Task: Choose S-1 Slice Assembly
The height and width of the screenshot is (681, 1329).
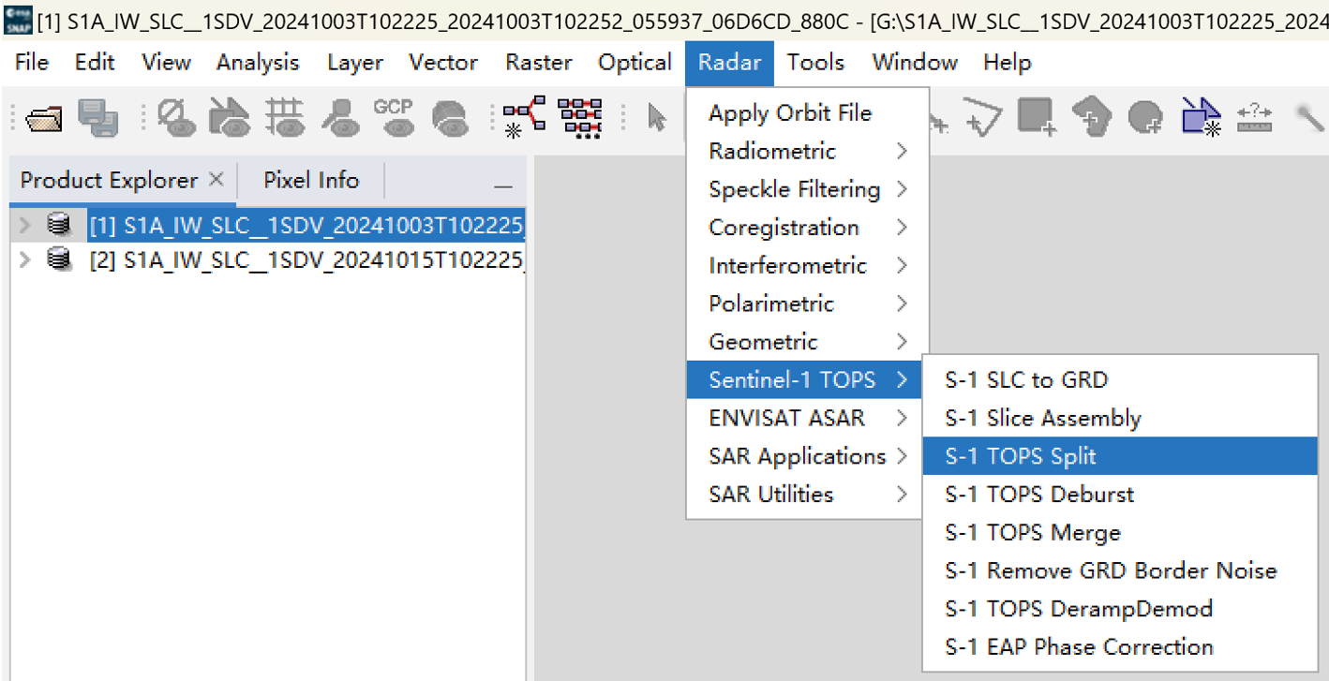Action: coord(1120,419)
